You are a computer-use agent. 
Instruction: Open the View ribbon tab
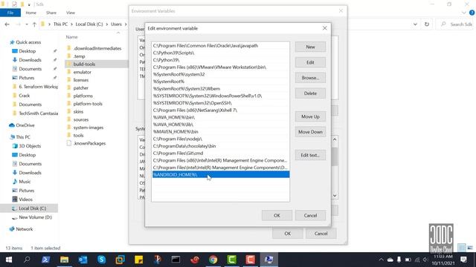click(x=71, y=13)
